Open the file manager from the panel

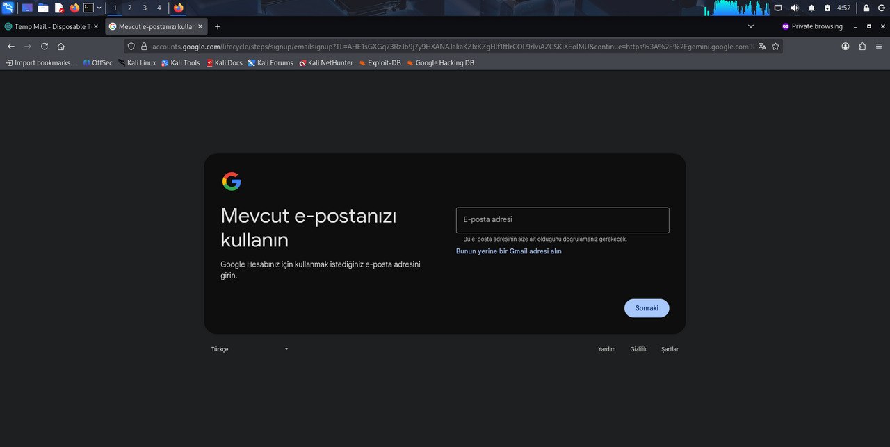[43, 8]
